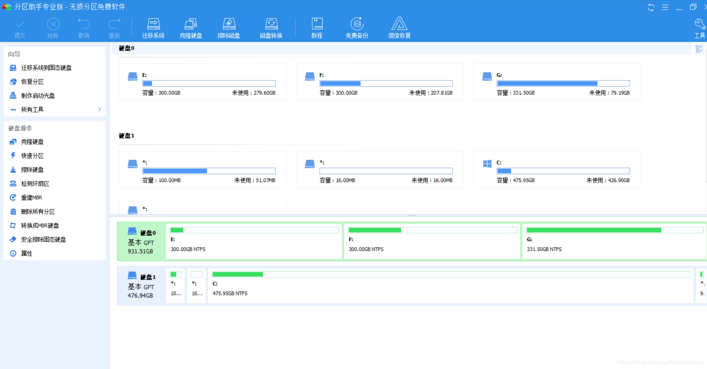This screenshot has height=369, width=707.
Task: Click the 硬盘0 heading in the upper panel
Action: click(126, 48)
